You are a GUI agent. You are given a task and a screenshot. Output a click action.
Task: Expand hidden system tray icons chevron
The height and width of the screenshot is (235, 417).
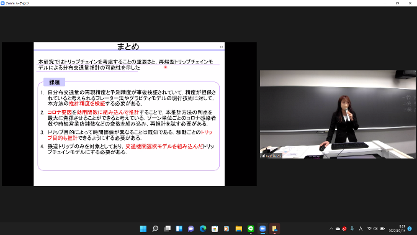(331, 229)
